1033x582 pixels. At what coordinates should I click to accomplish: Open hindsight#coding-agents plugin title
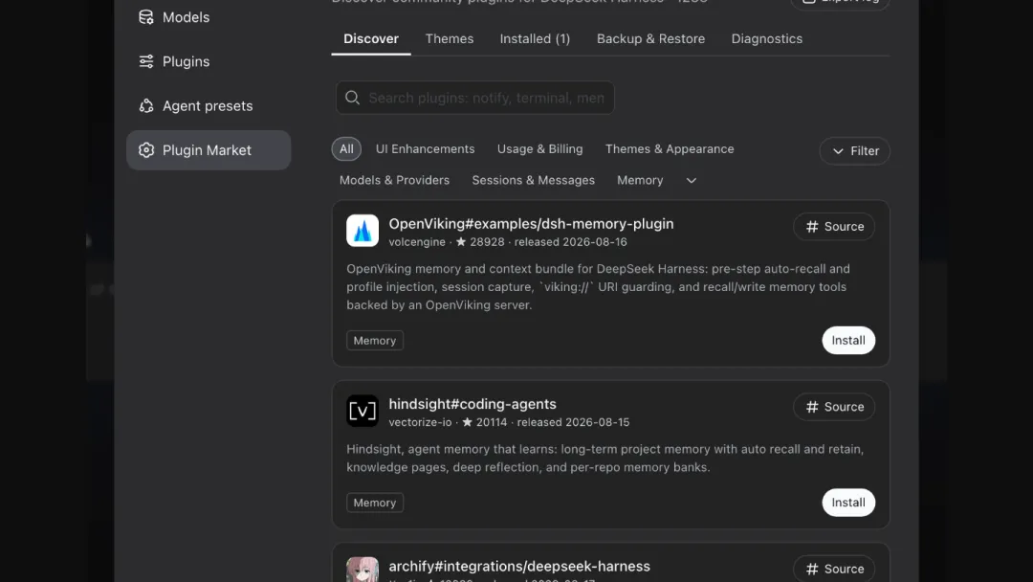tap(473, 404)
